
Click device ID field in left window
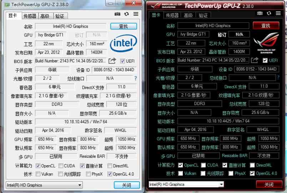pyautogui.click(x=114, y=70)
